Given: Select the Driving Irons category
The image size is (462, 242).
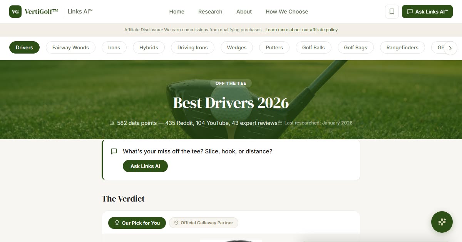Looking at the screenshot, I should point(192,47).
